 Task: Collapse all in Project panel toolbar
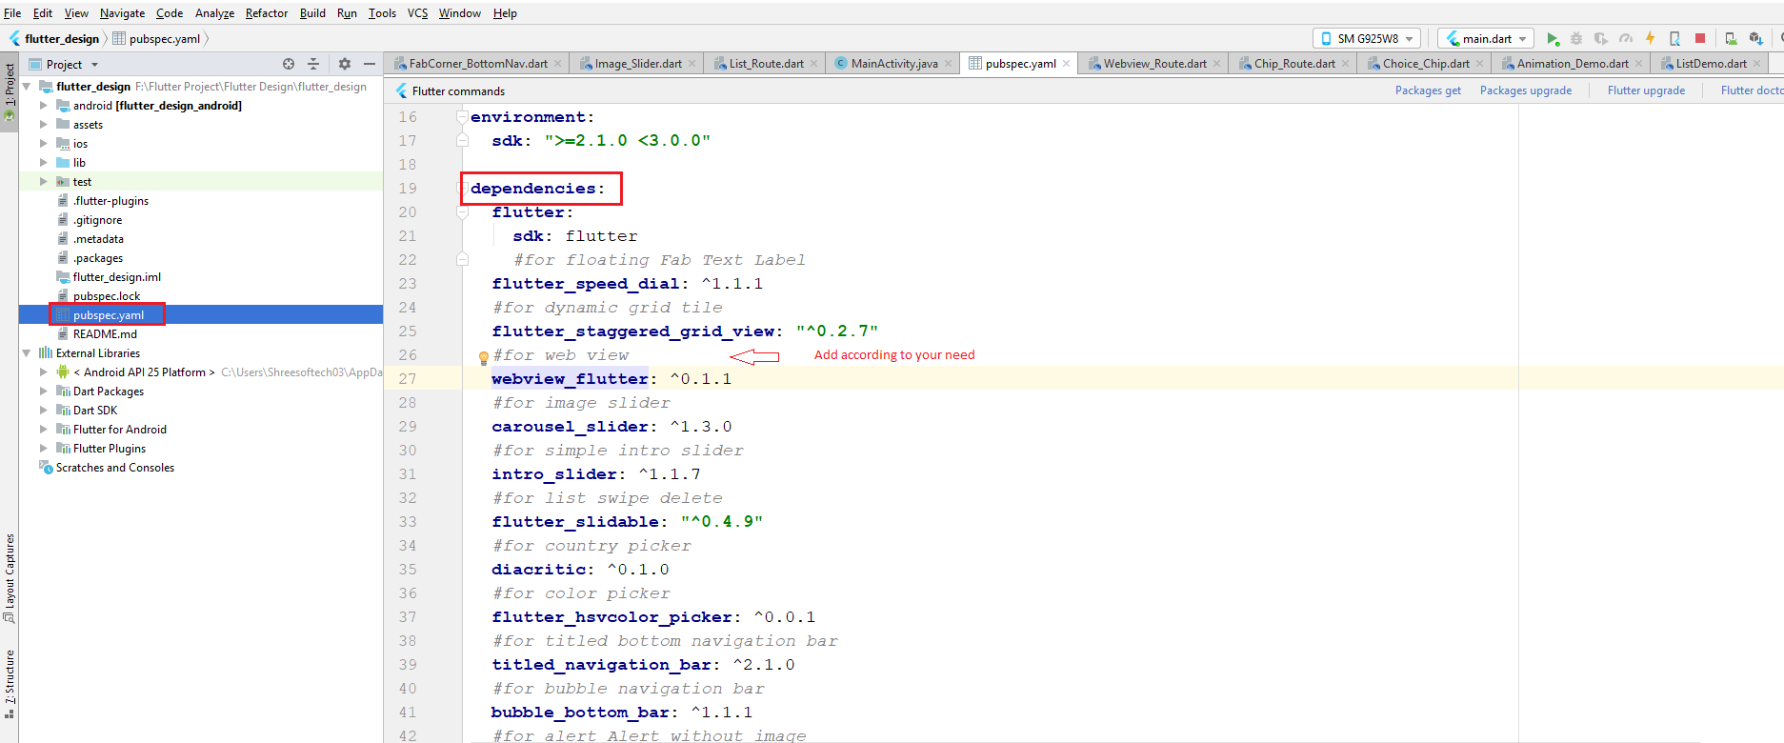click(313, 64)
